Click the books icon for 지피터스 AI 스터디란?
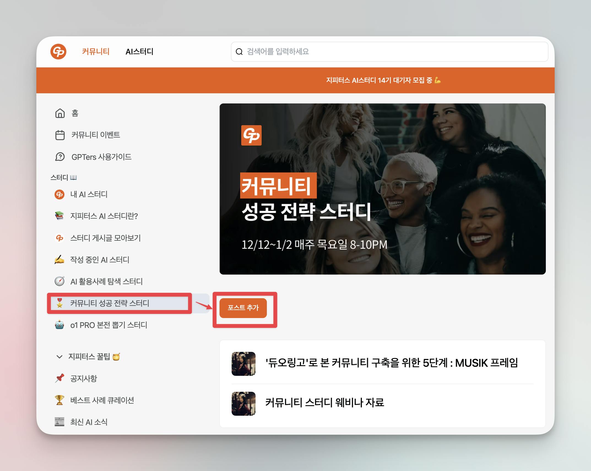Viewport: 591px width, 471px height. point(59,216)
